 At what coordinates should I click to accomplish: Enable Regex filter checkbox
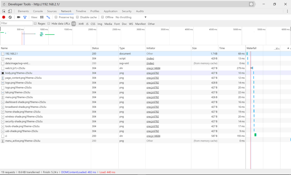coord(35,24)
